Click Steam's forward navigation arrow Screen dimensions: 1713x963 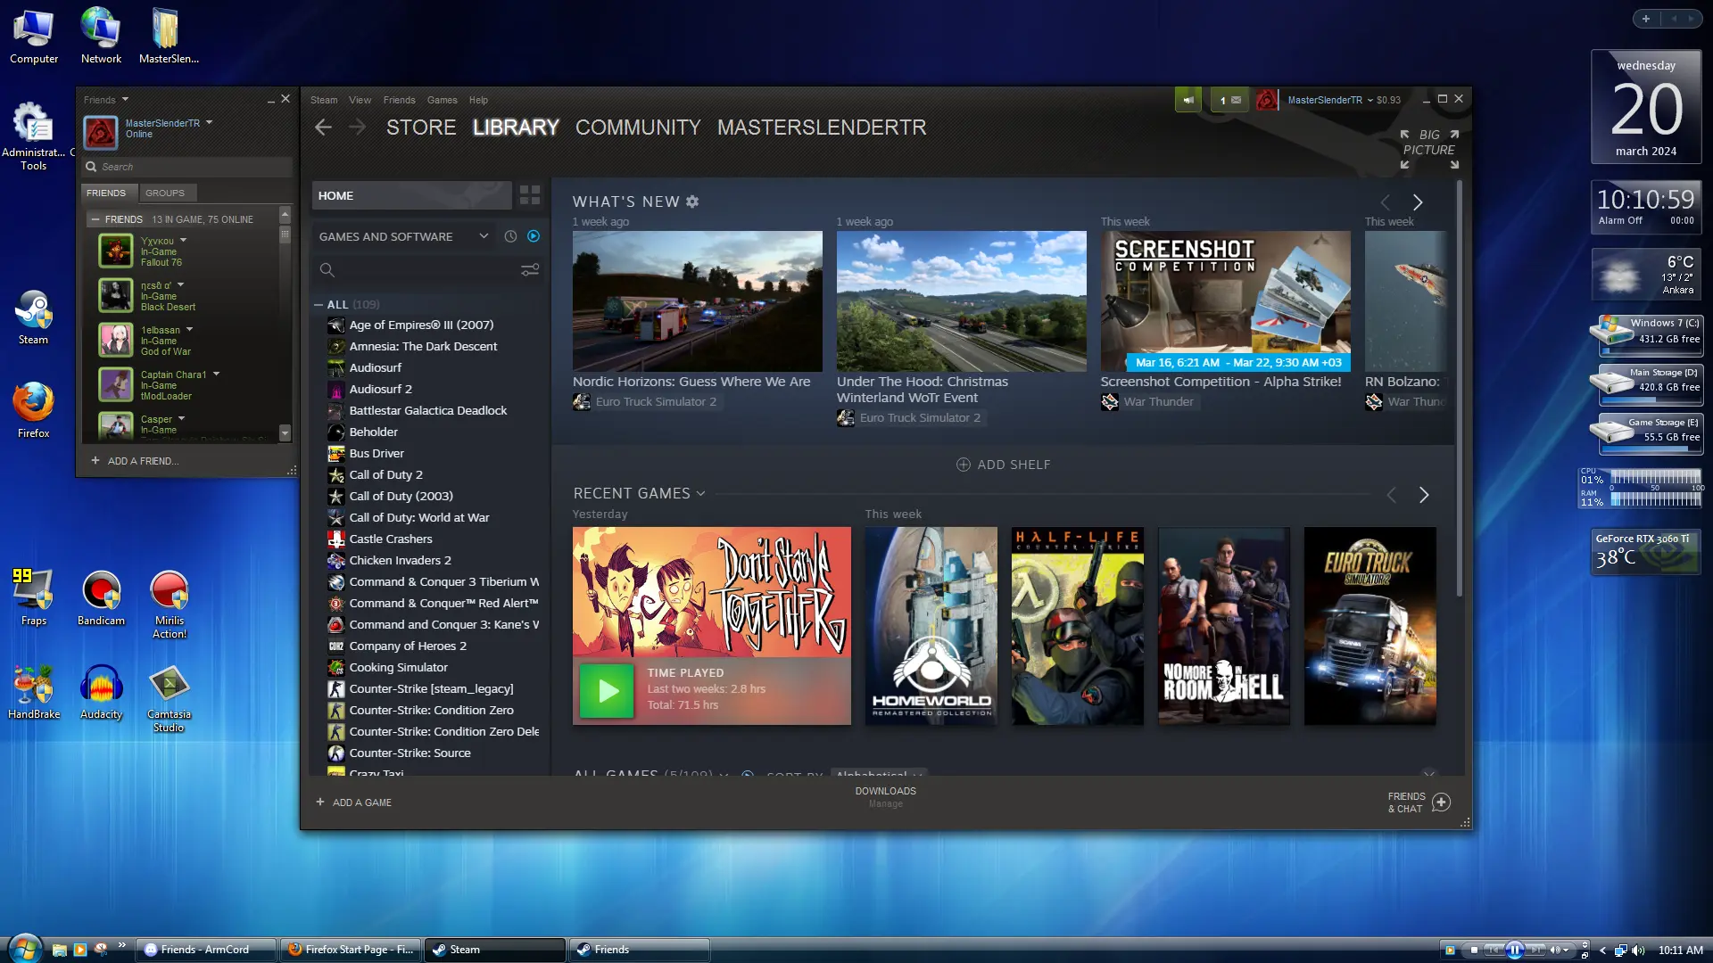point(357,128)
